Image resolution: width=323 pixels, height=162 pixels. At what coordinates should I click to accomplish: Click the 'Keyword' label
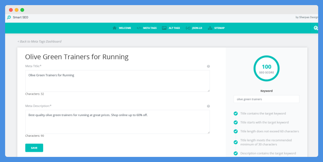tap(266, 91)
